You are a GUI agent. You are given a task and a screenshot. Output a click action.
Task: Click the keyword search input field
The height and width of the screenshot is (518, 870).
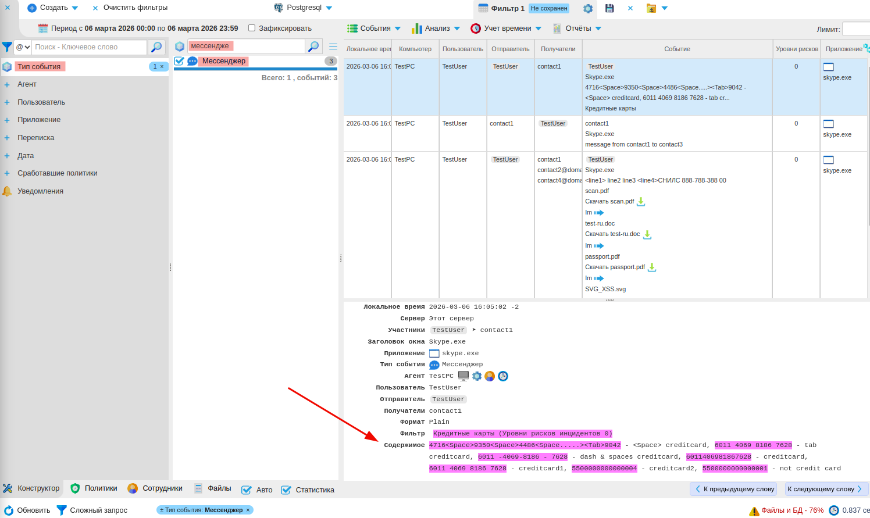pyautogui.click(x=89, y=47)
